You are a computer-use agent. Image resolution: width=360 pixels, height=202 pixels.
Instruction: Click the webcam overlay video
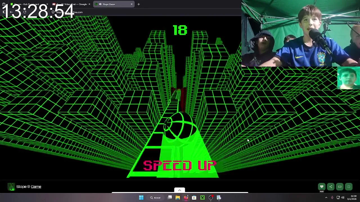point(301,33)
